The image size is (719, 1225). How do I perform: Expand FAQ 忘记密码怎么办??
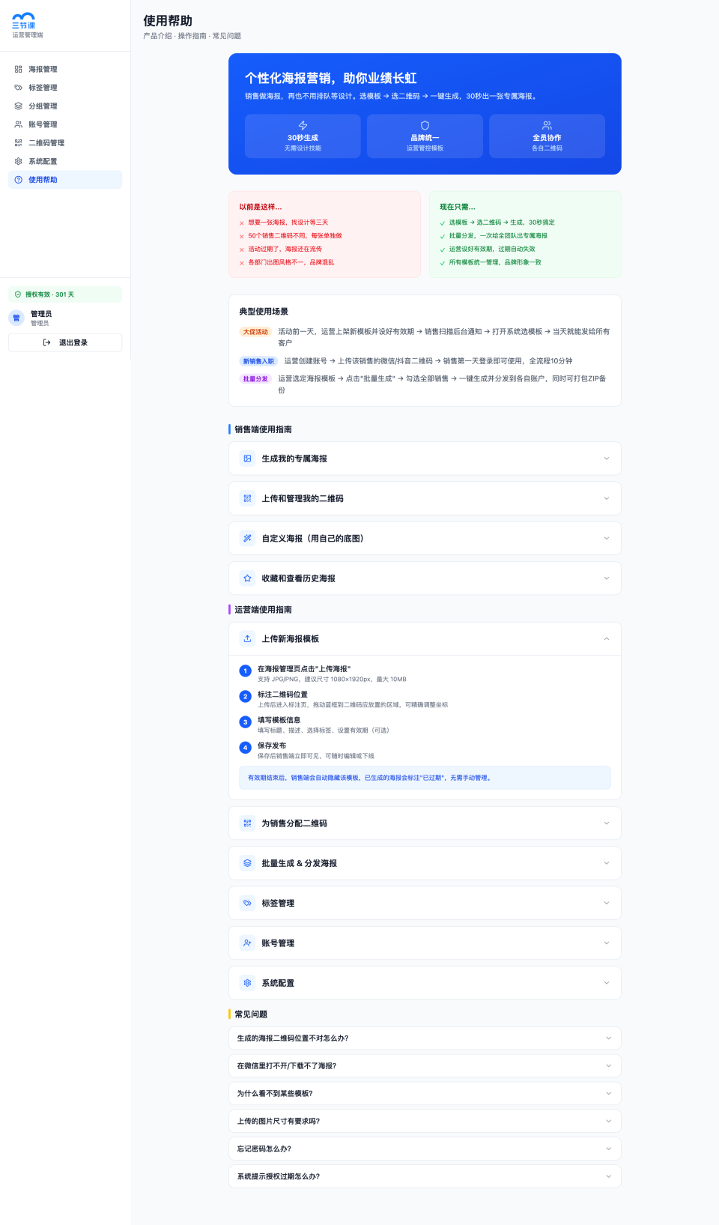tap(425, 1149)
